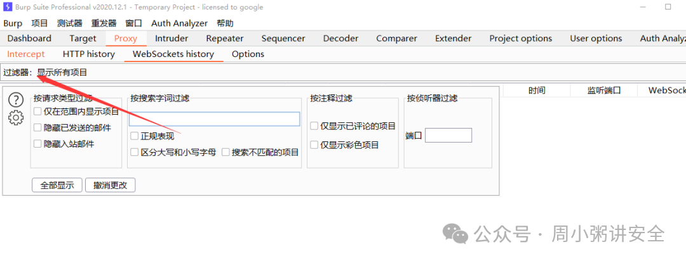Go to Project options tab

pos(521,39)
